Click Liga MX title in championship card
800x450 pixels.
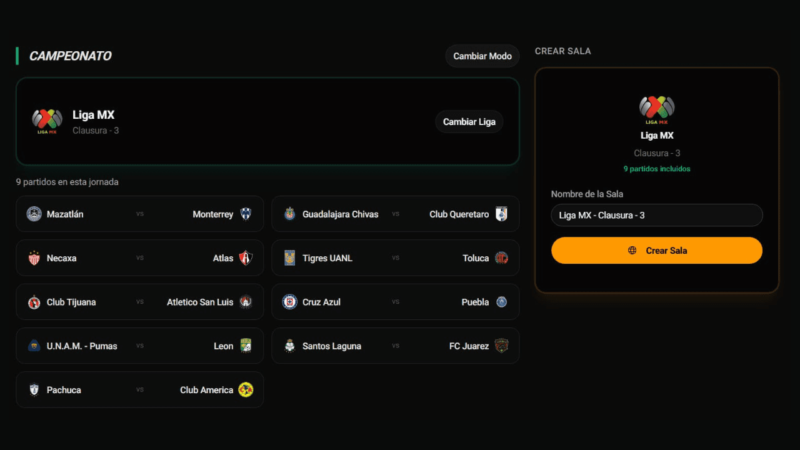[93, 115]
